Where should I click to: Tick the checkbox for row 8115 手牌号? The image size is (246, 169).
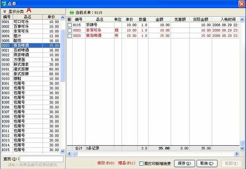[x=70, y=25]
